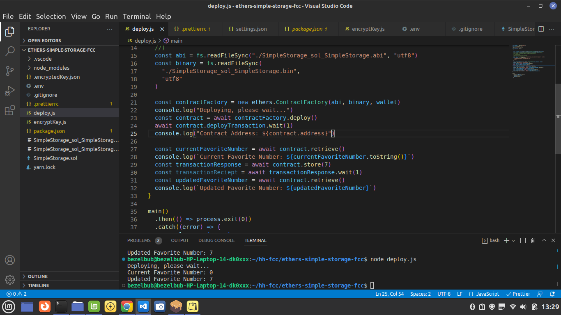Kill the terminal with trash icon
This screenshot has width=561, height=315.
(533, 240)
